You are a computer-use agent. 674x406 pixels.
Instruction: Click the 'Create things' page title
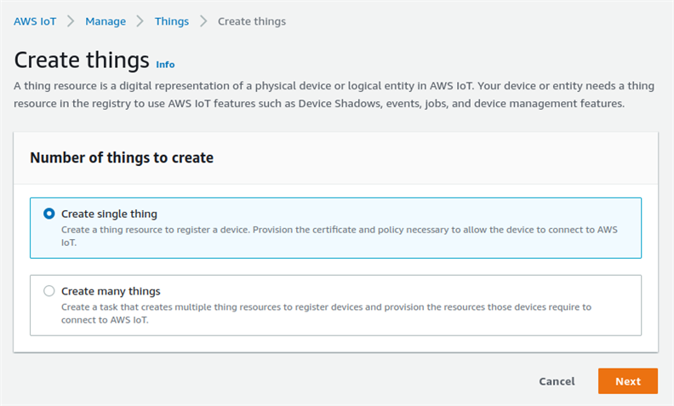point(82,60)
